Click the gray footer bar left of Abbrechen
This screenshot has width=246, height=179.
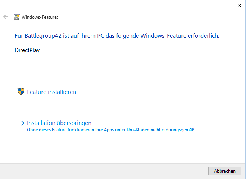[103, 171]
